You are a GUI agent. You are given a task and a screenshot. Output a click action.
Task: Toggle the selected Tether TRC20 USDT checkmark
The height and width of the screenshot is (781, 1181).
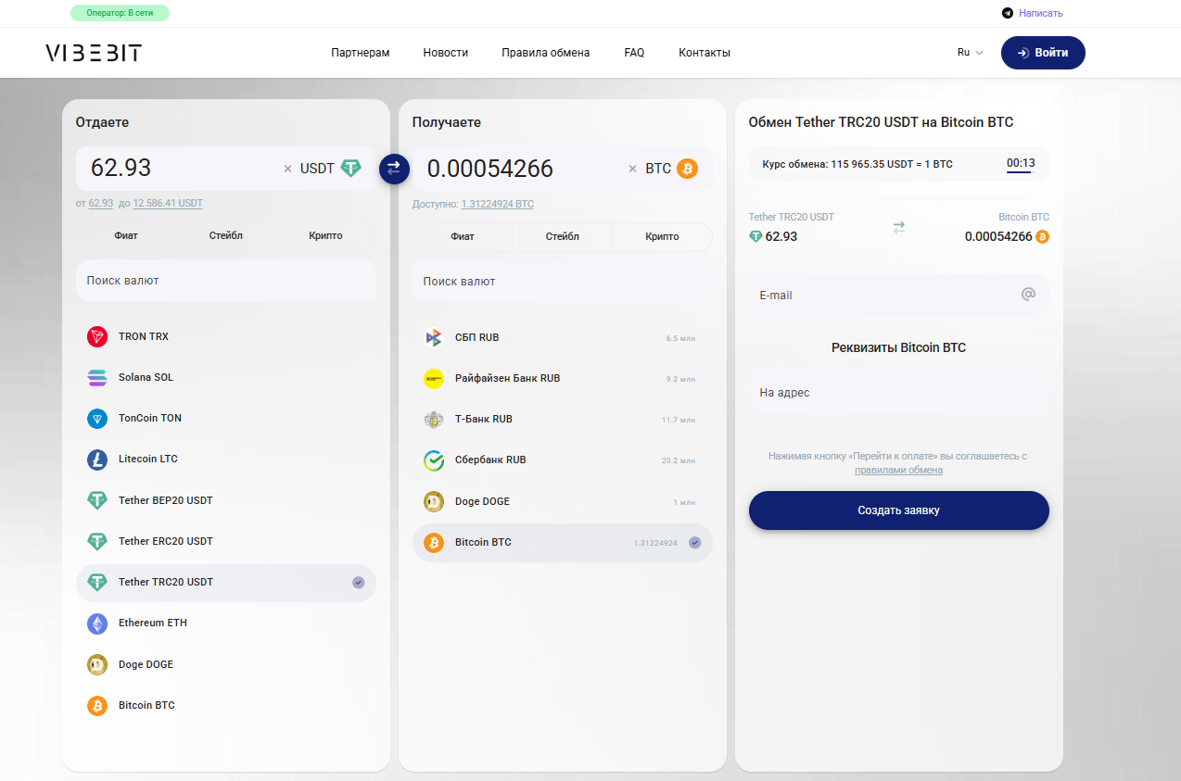(359, 583)
